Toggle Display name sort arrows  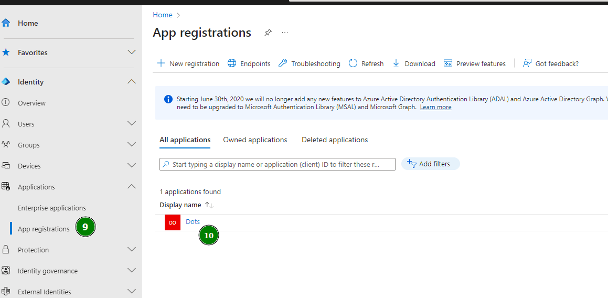click(209, 205)
